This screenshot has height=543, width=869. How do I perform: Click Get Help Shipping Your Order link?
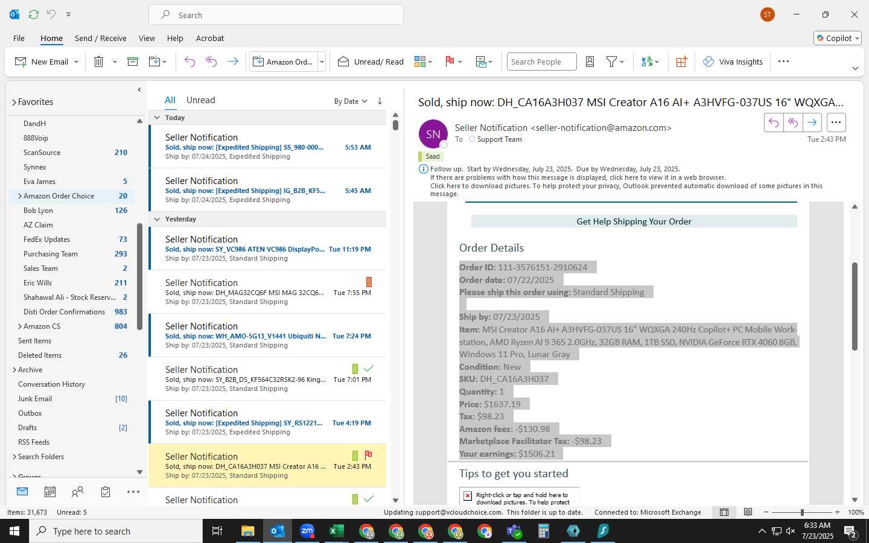click(x=634, y=221)
